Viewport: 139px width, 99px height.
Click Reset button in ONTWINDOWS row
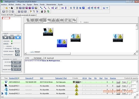(118, 82)
